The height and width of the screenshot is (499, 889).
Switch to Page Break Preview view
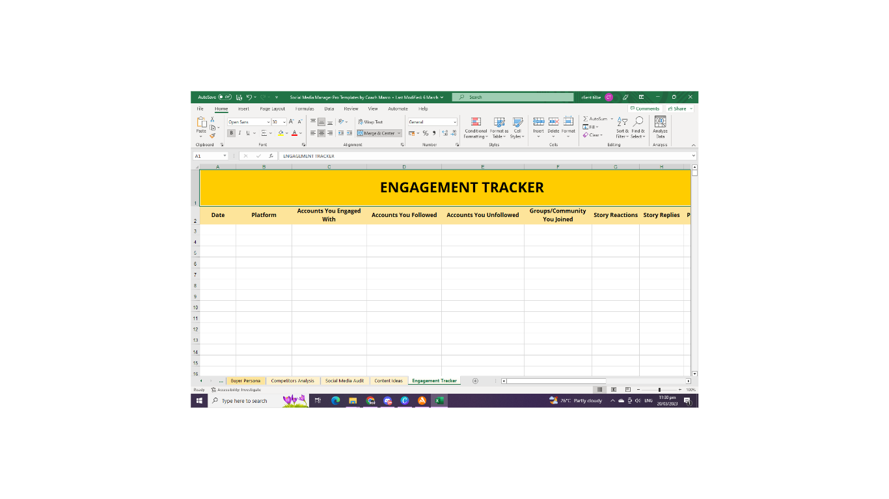[628, 389]
